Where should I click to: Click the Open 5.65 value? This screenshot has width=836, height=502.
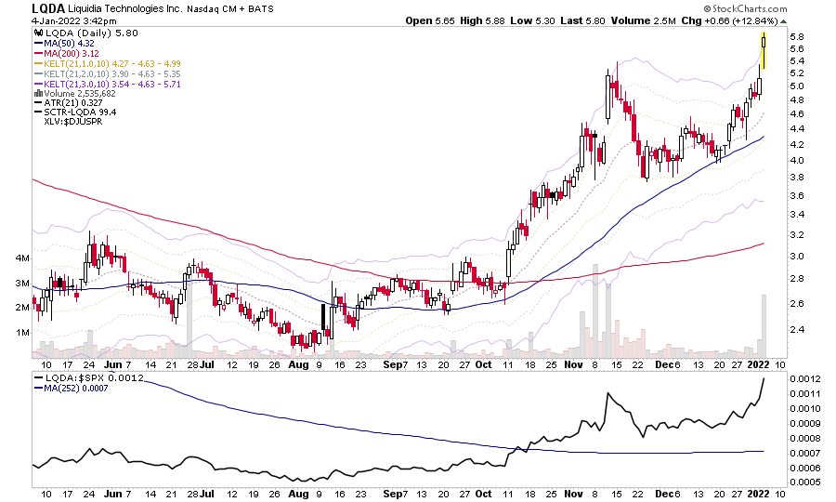pyautogui.click(x=430, y=20)
